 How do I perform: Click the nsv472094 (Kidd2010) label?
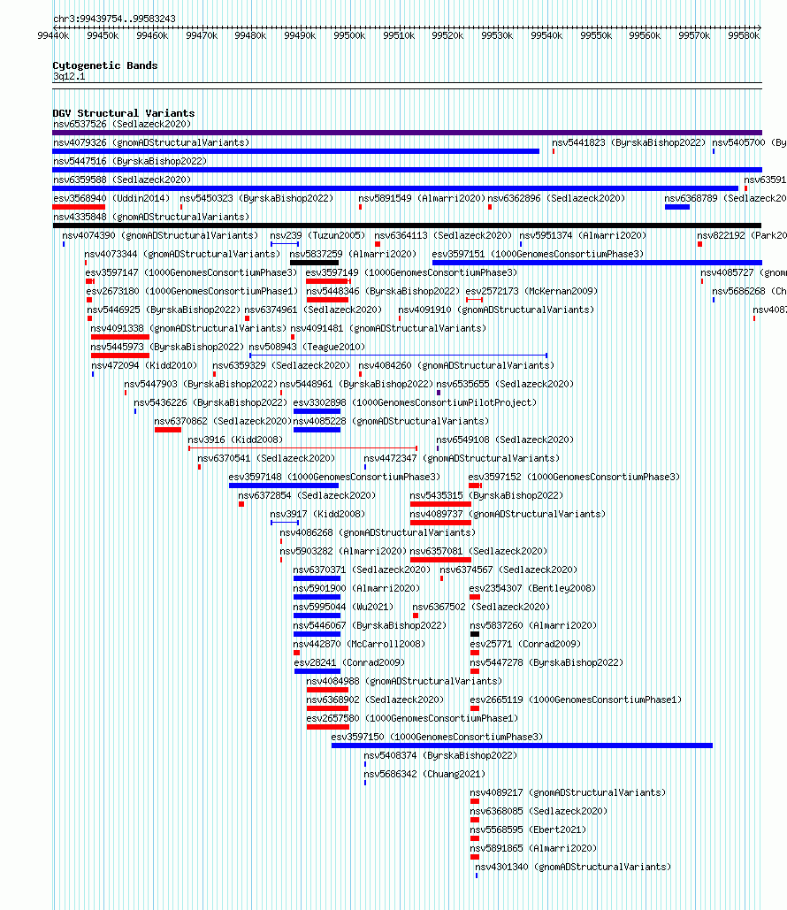(x=144, y=365)
